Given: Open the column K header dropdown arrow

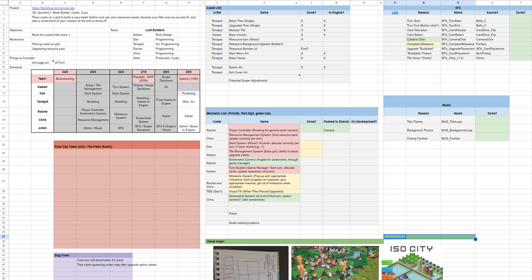Looking at the screenshot, I should [x=296, y=3].
